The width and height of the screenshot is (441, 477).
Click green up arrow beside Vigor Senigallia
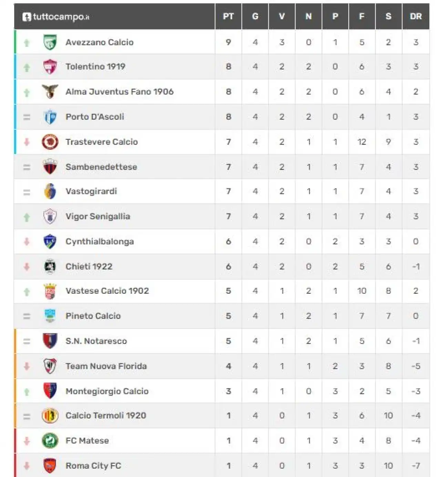coord(27,217)
